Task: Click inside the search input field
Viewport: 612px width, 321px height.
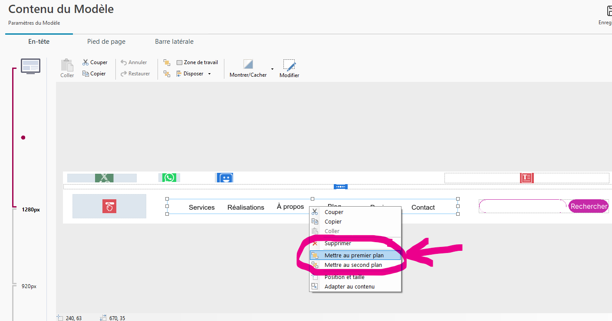Action: point(523,206)
